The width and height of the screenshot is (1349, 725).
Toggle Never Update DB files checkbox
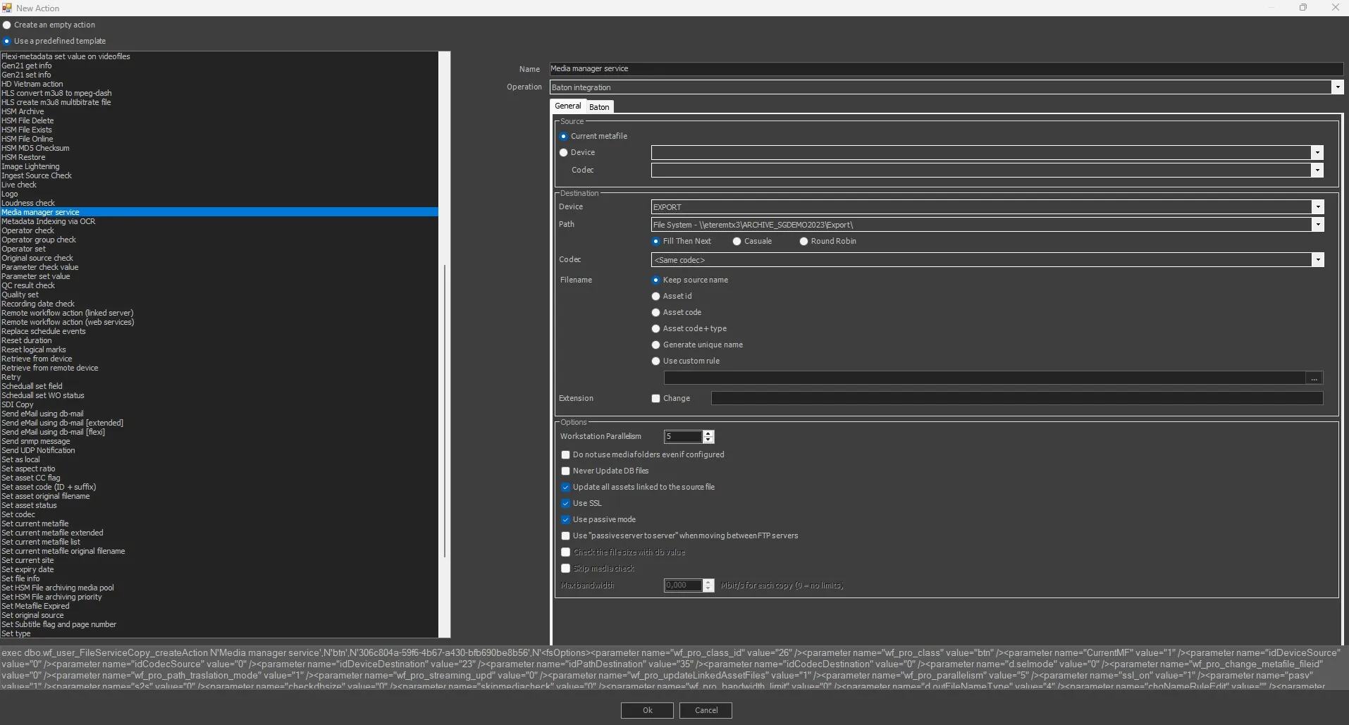(565, 471)
